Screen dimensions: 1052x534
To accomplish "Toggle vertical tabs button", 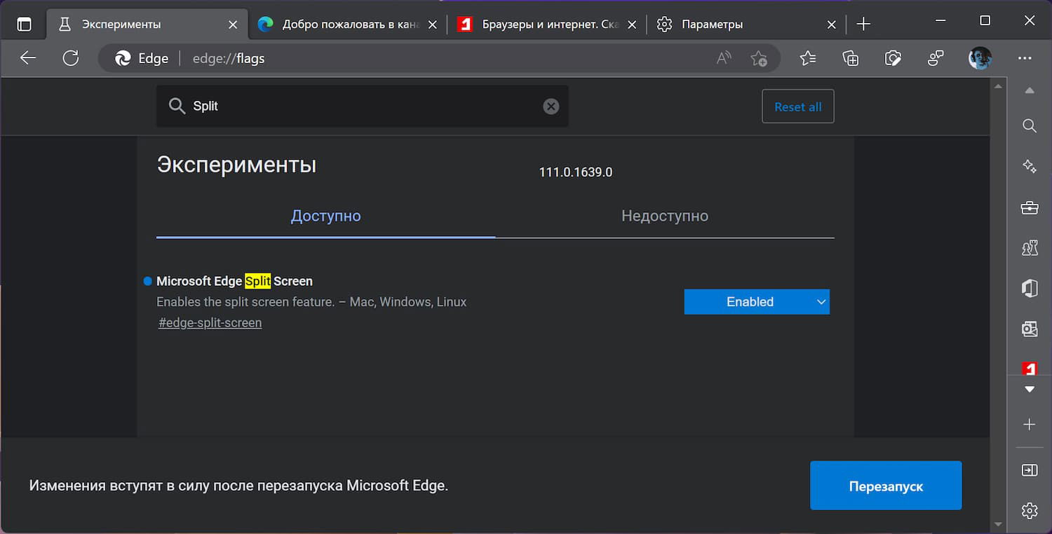I will (x=24, y=24).
